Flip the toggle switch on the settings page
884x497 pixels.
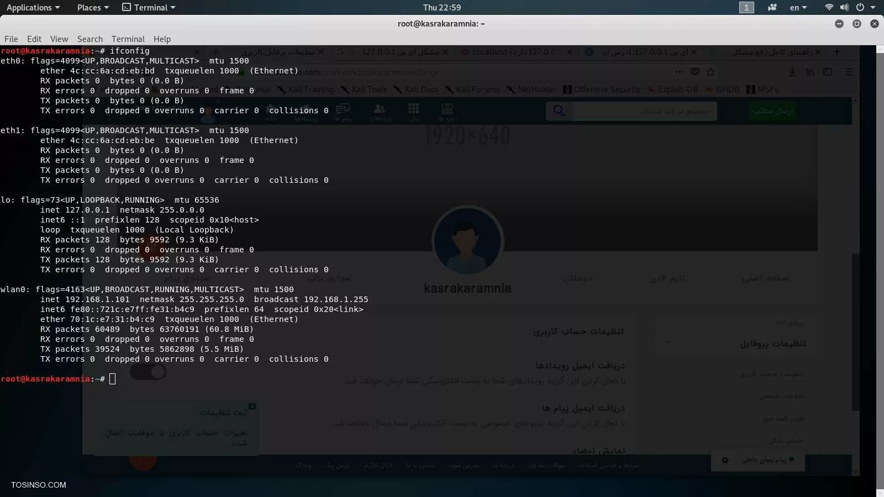148,372
